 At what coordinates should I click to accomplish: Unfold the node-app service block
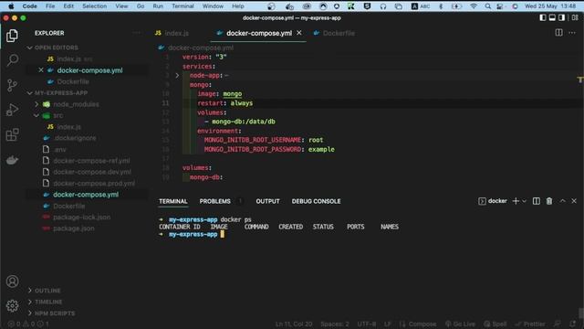(x=177, y=75)
